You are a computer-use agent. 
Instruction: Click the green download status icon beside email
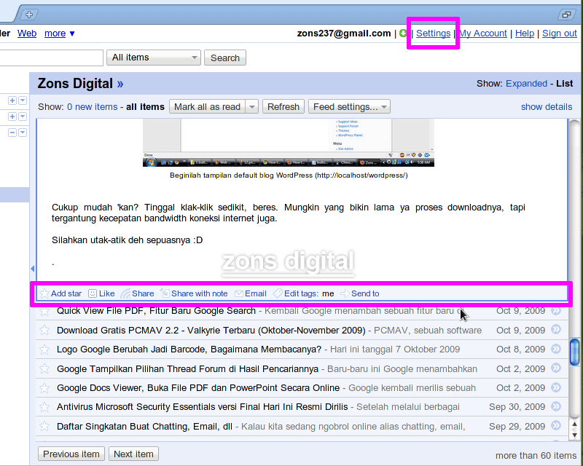point(403,33)
